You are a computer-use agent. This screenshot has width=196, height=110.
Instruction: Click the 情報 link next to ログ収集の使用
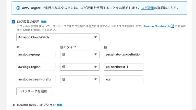(x=44, y=22)
